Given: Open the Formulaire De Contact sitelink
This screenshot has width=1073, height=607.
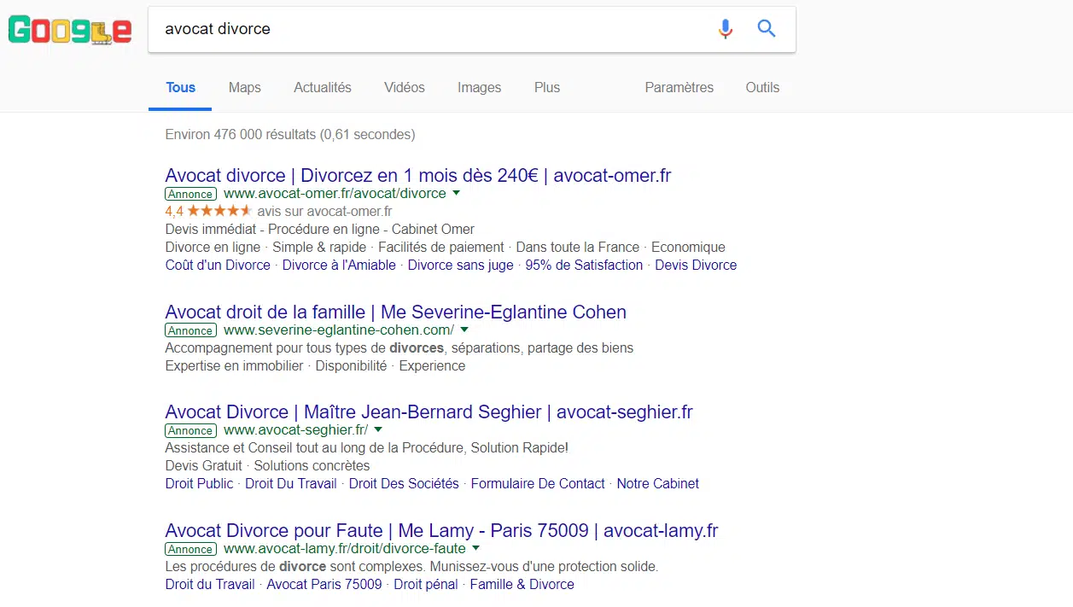Looking at the screenshot, I should pos(538,483).
